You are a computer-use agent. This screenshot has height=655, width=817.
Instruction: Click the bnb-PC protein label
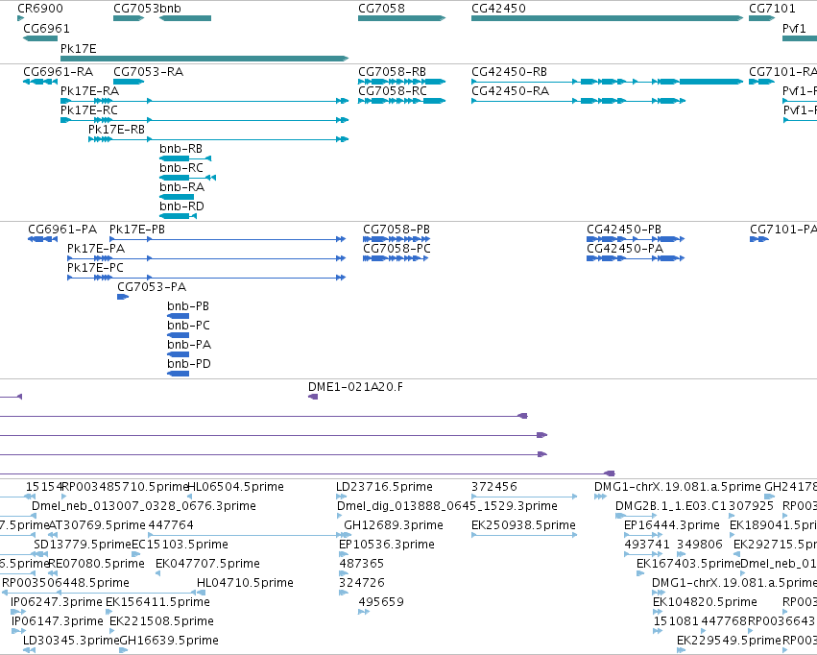tap(188, 326)
